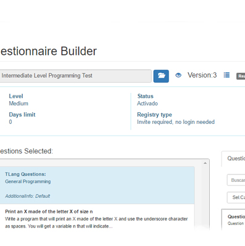Focus the Intermediate Level Programming Test field
Screen dimensions: 245x246
[75, 76]
